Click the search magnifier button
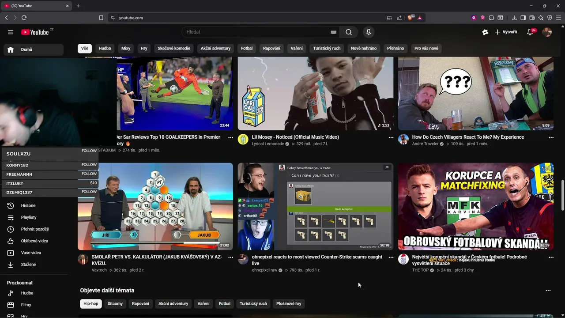Screen dimensions: 565x318 [349, 32]
